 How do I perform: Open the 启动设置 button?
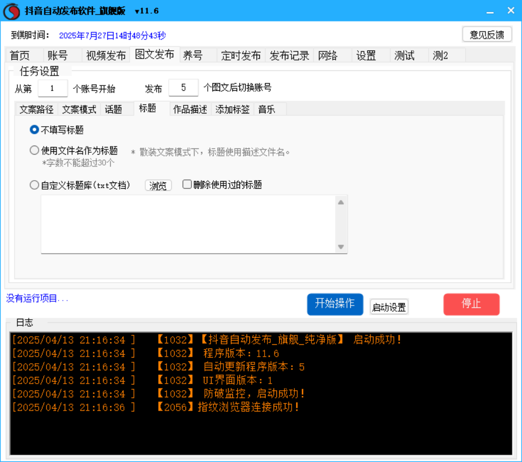pos(389,307)
